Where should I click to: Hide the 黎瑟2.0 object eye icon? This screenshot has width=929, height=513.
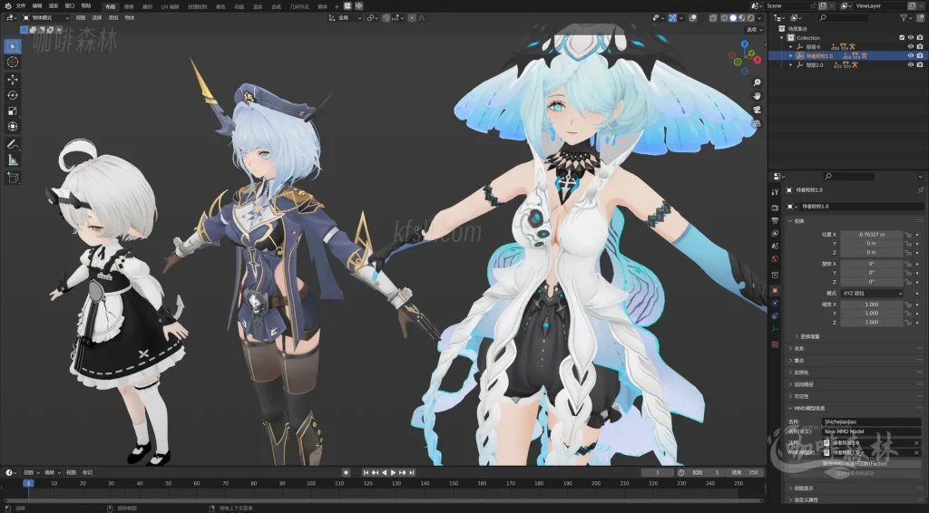[x=911, y=65]
